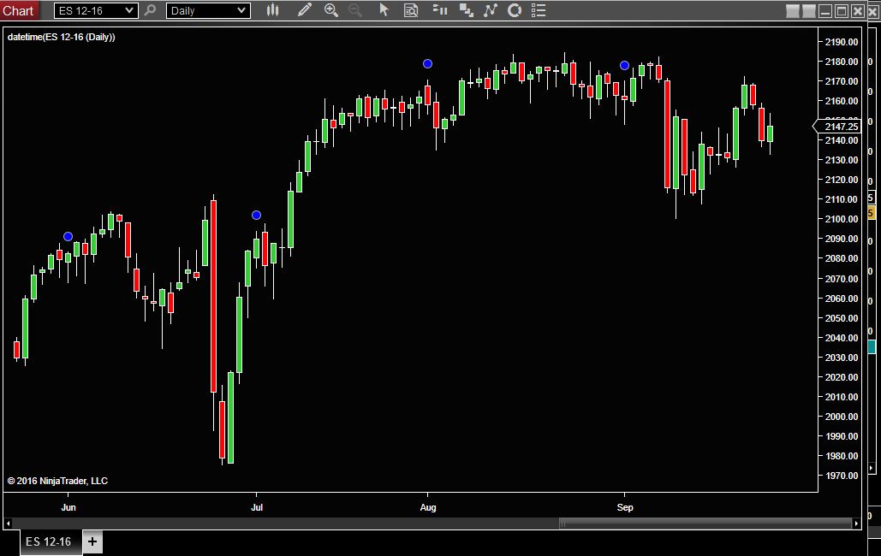The width and height of the screenshot is (881, 556).
Task: Change the bar style with candlestick icon
Action: 273,10
